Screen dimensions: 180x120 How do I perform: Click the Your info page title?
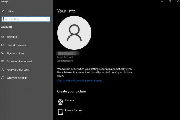tap(66, 11)
